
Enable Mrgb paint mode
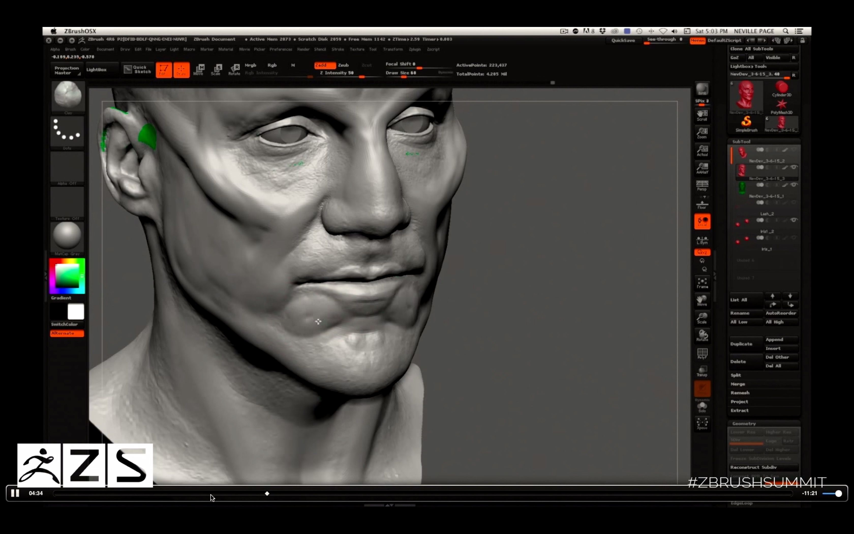[x=250, y=65]
